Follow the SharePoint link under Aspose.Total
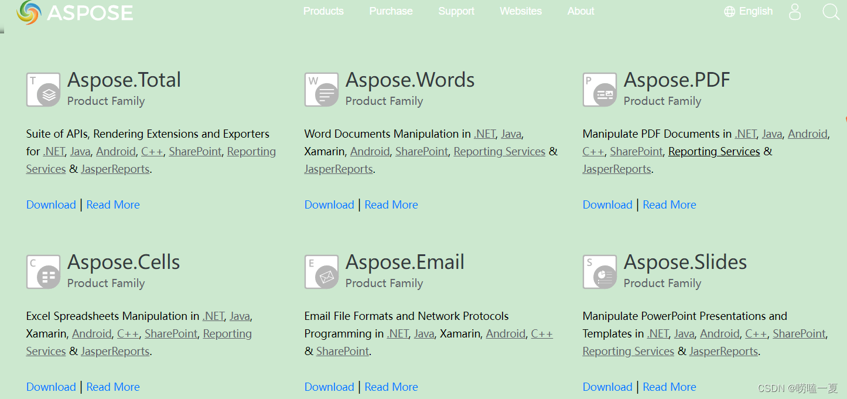847x399 pixels. (x=195, y=151)
